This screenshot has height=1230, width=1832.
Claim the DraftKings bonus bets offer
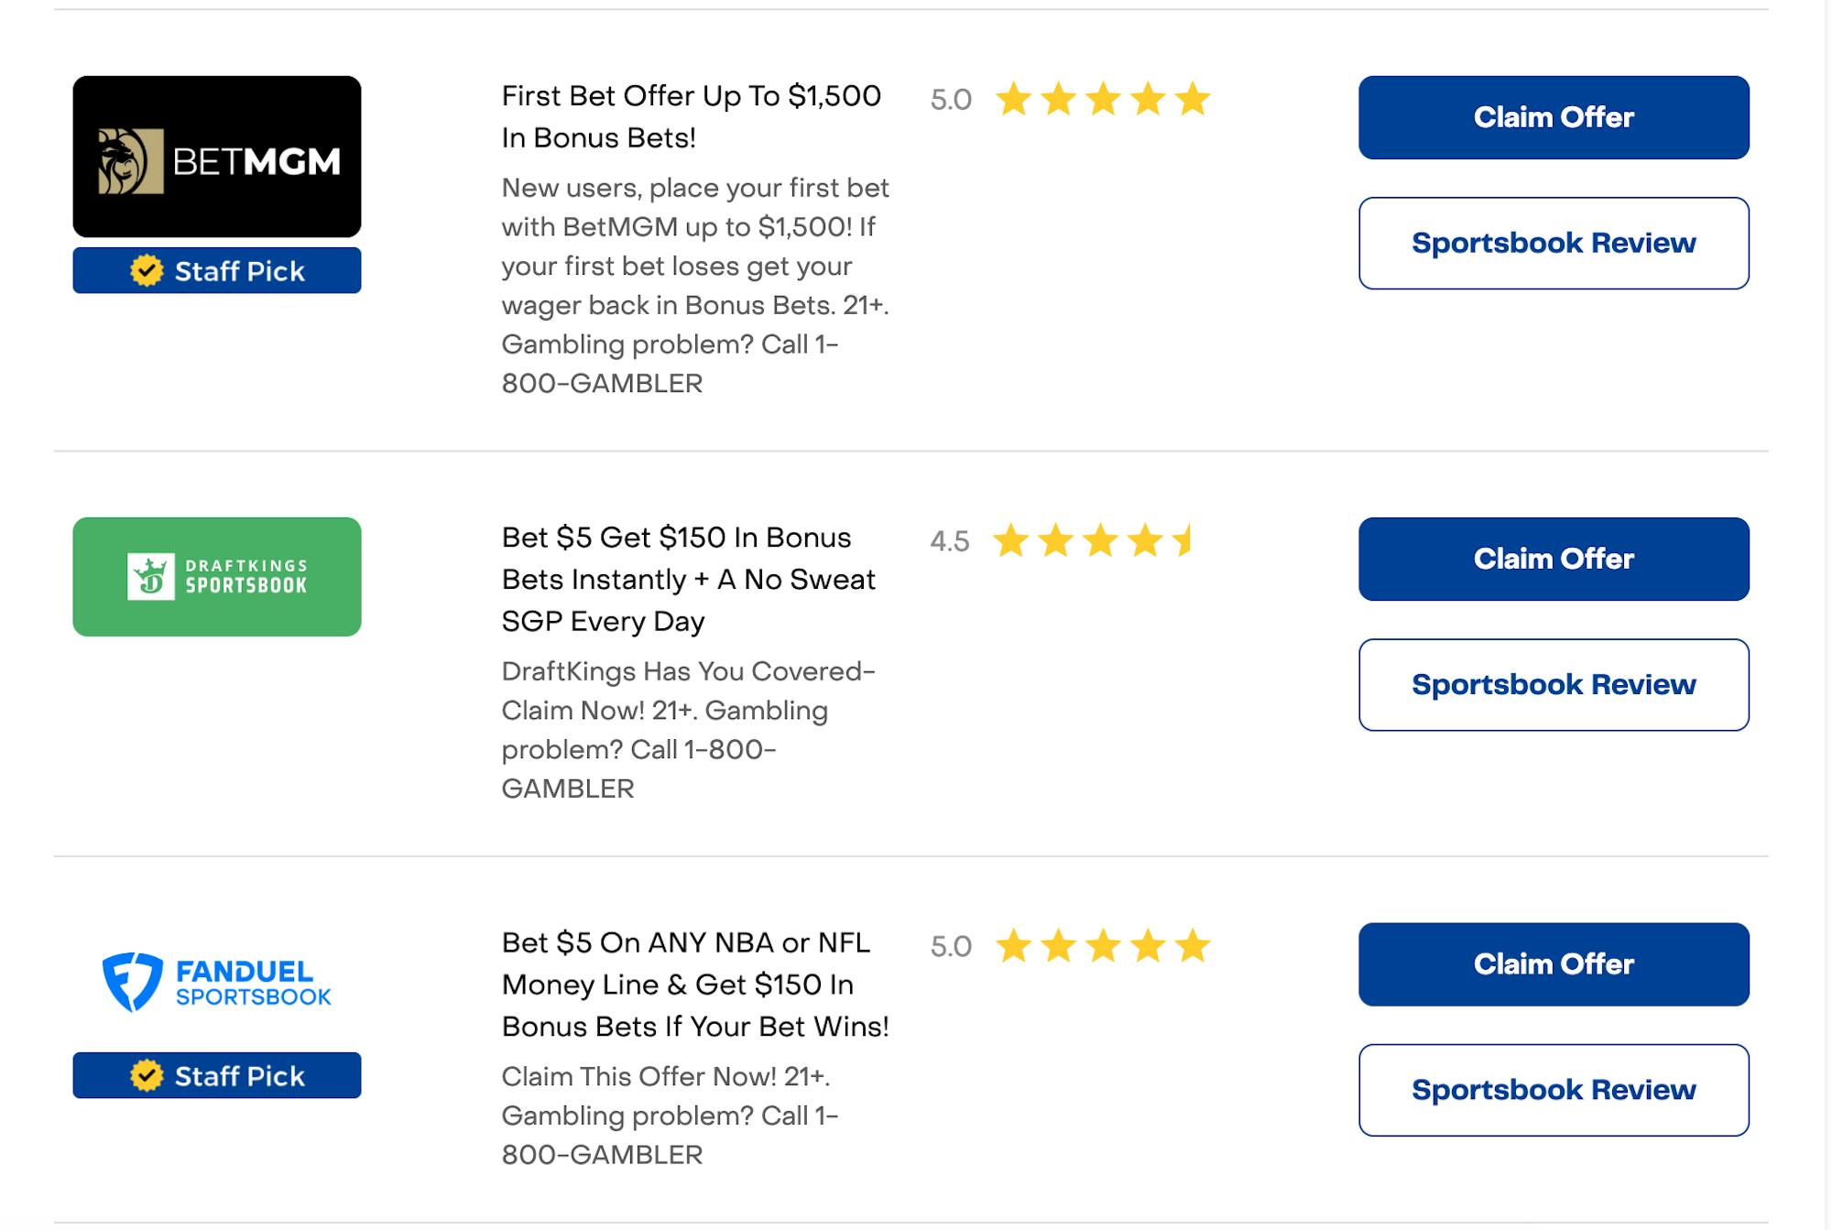pos(1554,559)
